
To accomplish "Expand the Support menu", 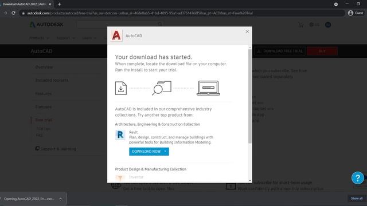I will click(x=65, y=38).
